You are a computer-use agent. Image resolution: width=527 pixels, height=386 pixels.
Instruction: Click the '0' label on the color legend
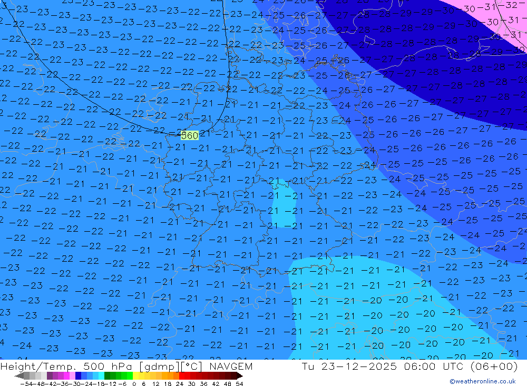tap(134, 384)
